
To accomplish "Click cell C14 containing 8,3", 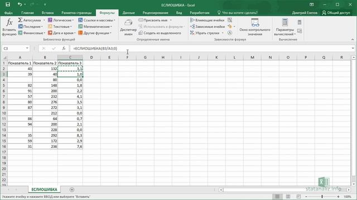I will 70,136.
